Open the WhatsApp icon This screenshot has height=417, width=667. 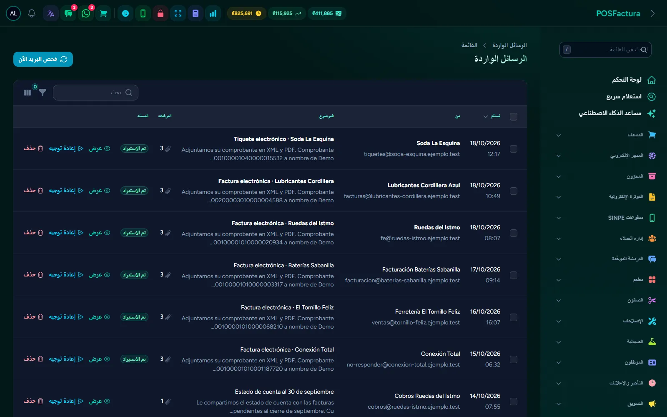point(86,13)
